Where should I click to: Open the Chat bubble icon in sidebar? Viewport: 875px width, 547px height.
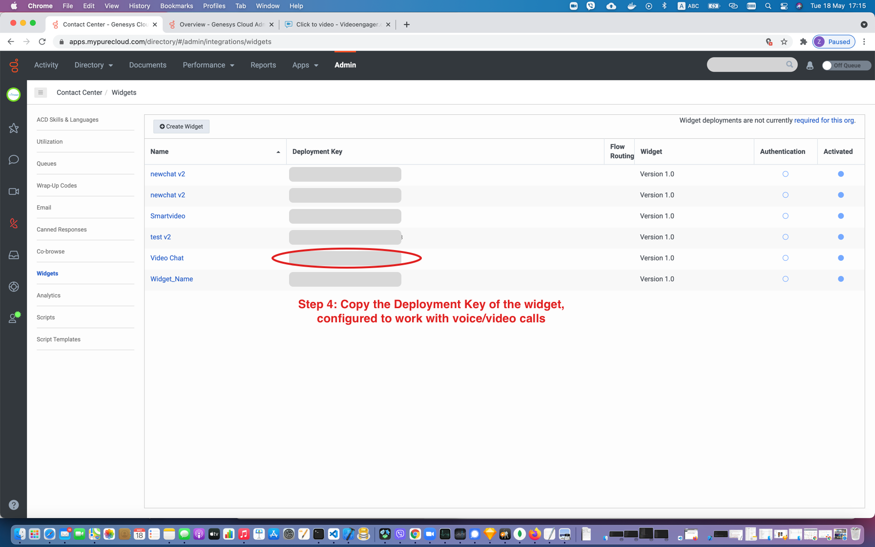(14, 160)
